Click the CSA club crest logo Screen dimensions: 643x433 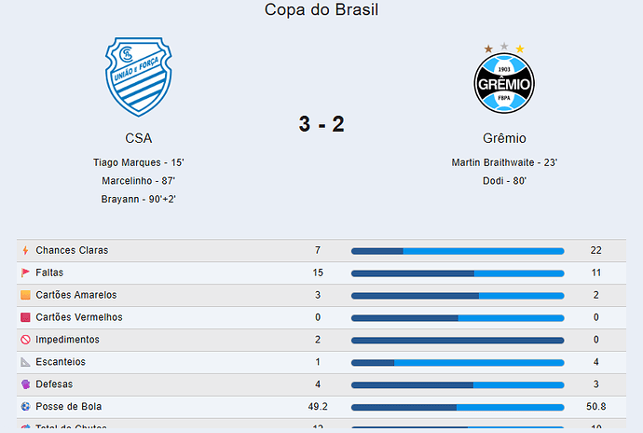139,77
